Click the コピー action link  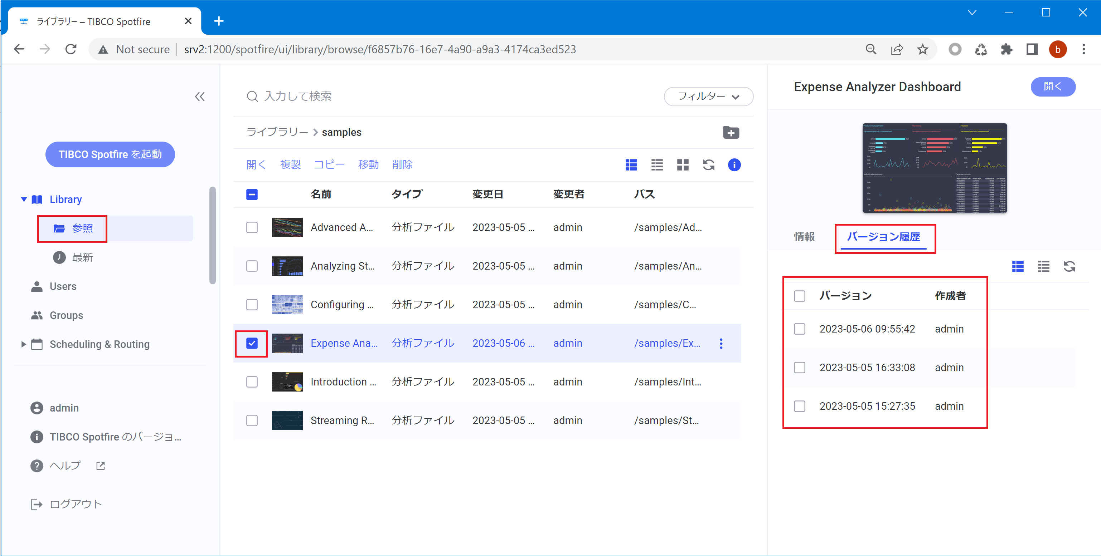click(x=329, y=165)
